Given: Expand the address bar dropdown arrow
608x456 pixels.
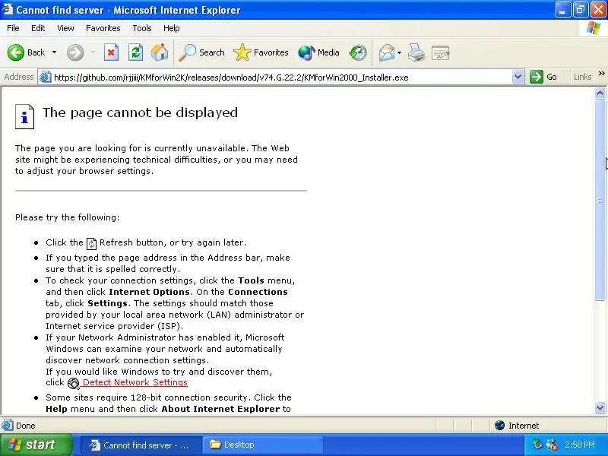Looking at the screenshot, I should pyautogui.click(x=518, y=77).
